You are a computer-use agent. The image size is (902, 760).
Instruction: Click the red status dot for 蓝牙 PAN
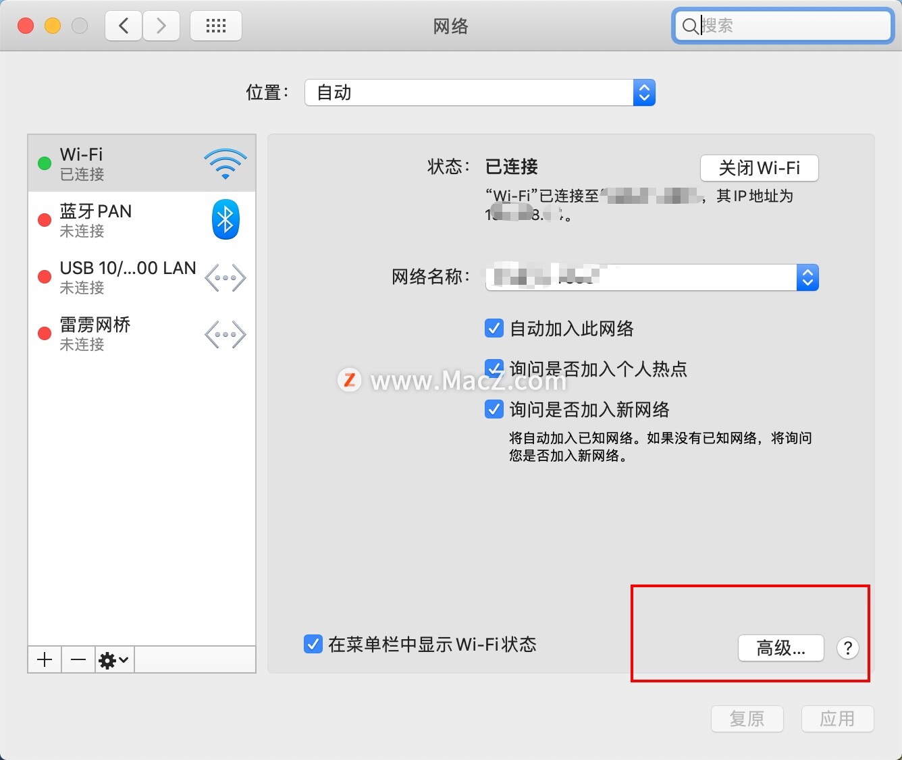coord(45,220)
